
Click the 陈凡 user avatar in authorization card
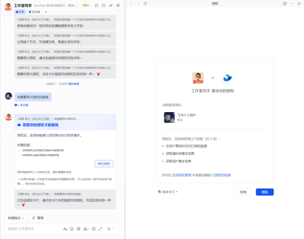pos(169,118)
